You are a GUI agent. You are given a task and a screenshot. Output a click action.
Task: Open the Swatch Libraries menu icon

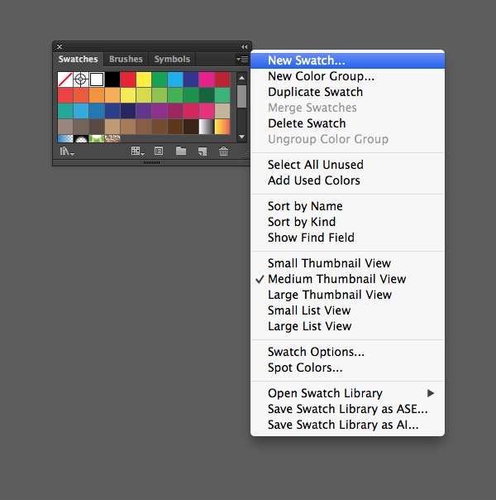coord(66,151)
